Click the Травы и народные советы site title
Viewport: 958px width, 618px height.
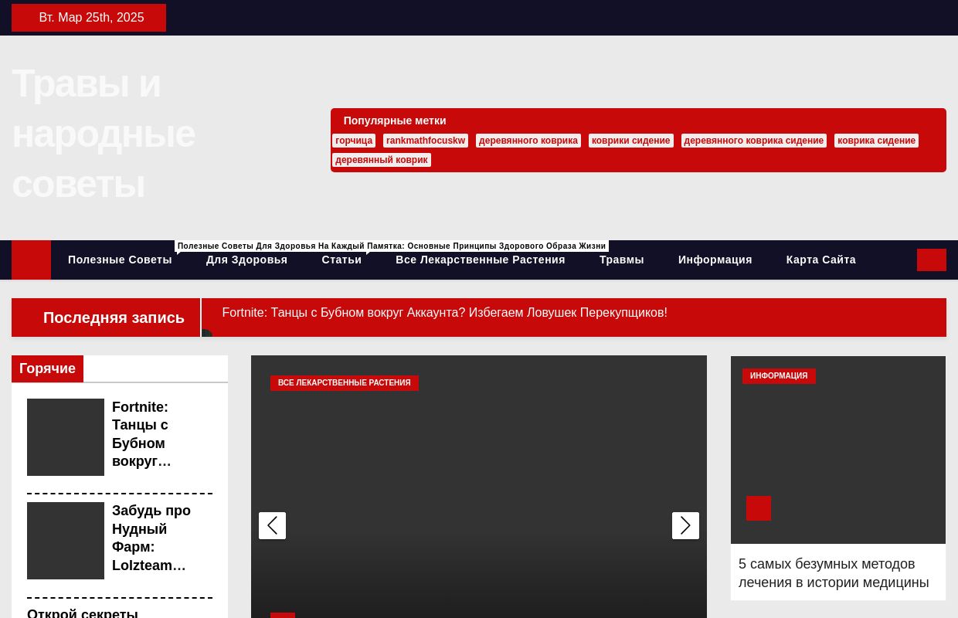click(104, 134)
